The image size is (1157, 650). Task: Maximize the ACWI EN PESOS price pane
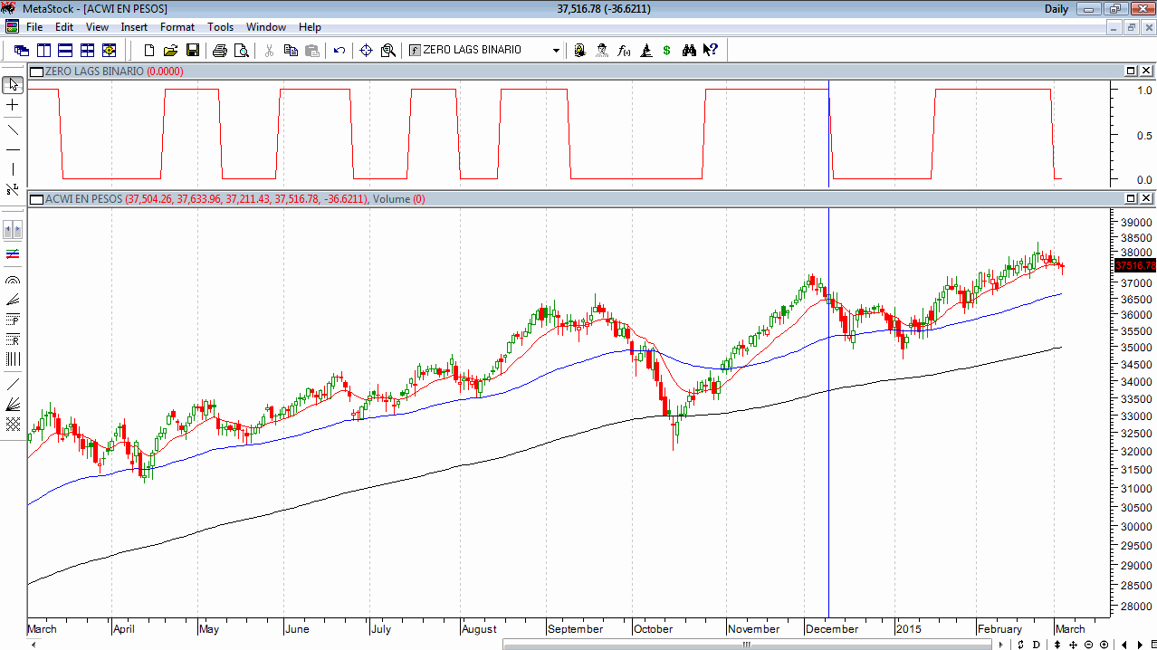[1131, 198]
